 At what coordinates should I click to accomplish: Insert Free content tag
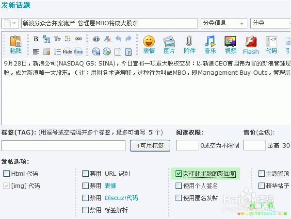[79, 51]
